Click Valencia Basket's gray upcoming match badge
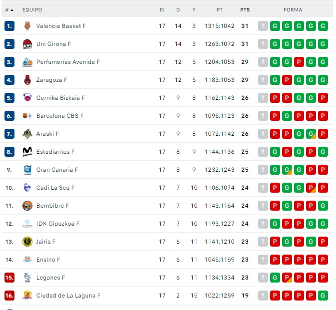Image resolution: width=336 pixels, height=310 pixels. coord(263,26)
